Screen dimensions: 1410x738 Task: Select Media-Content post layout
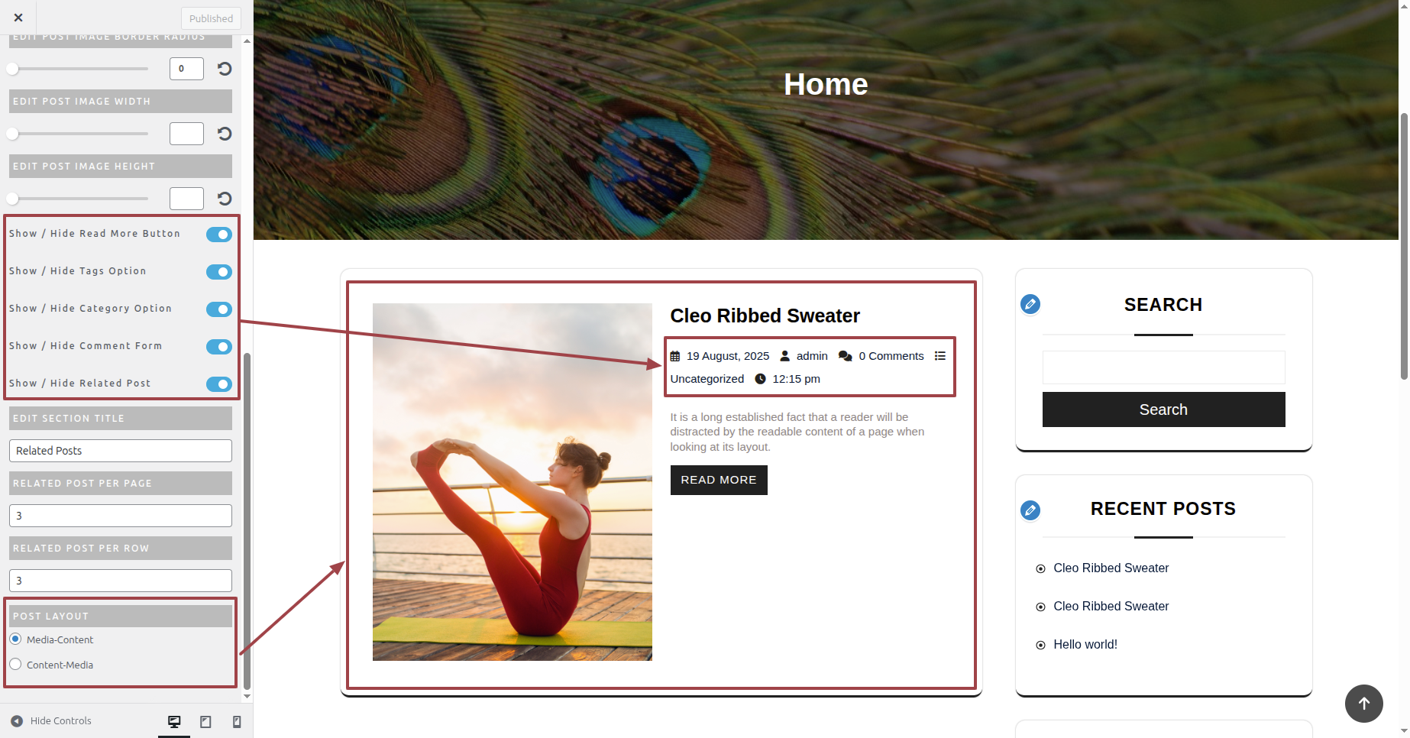[15, 639]
